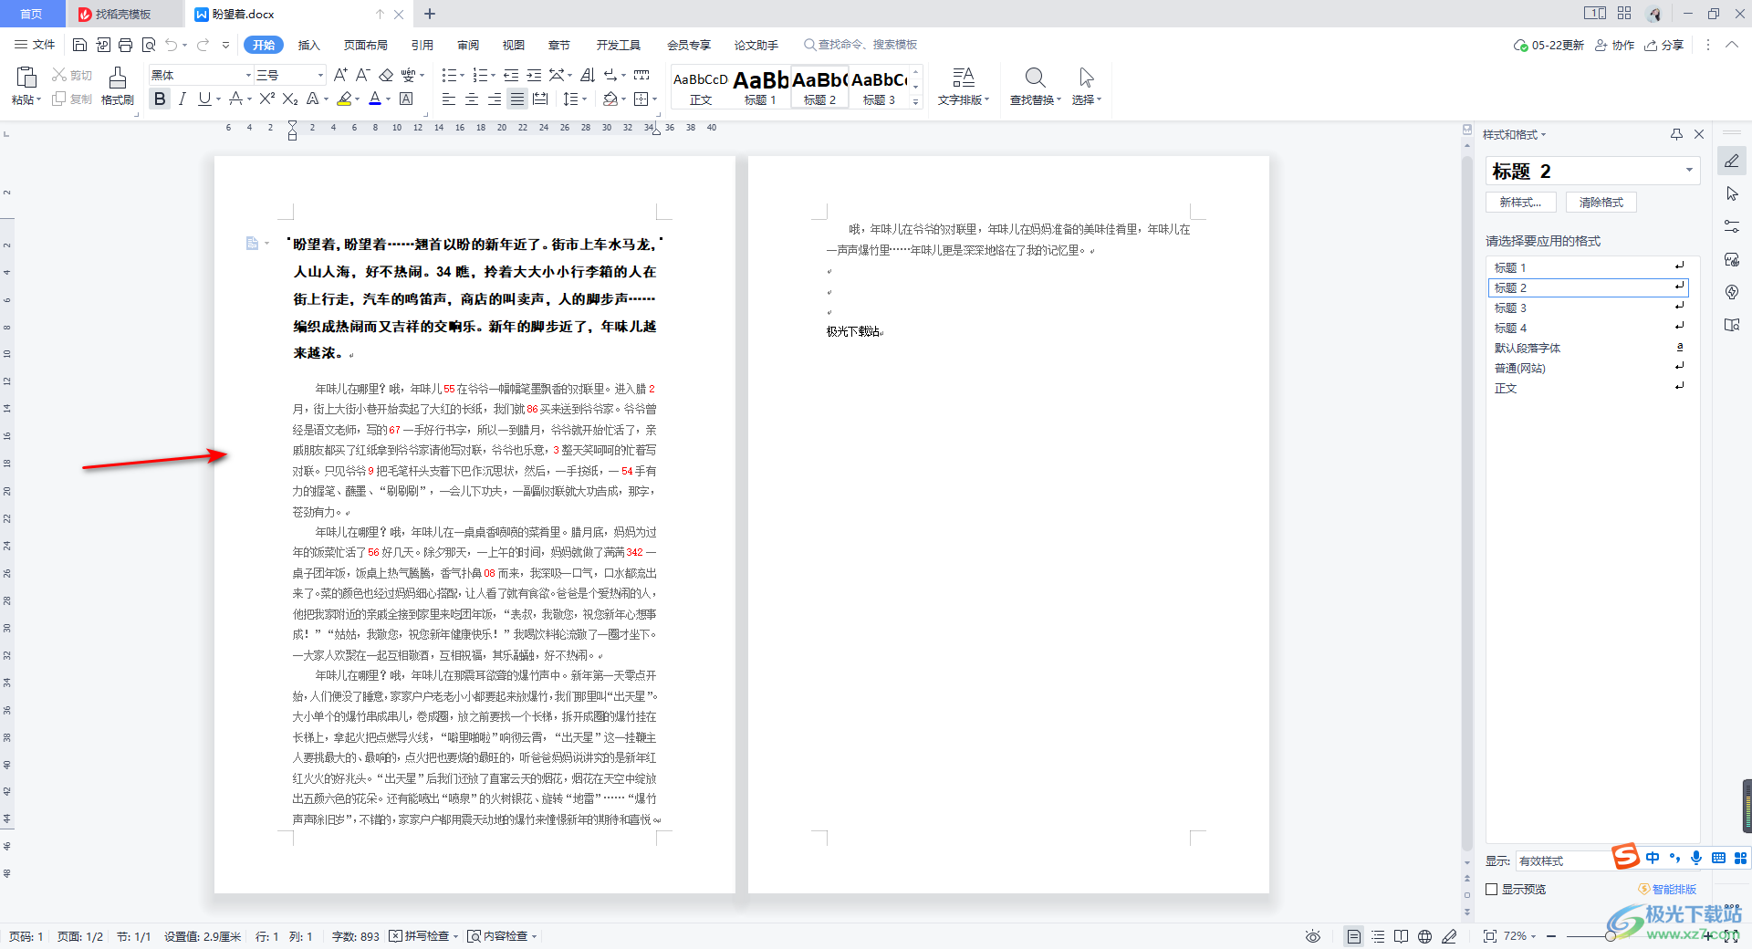Click the Sort icon in paragraph tools

tap(588, 75)
